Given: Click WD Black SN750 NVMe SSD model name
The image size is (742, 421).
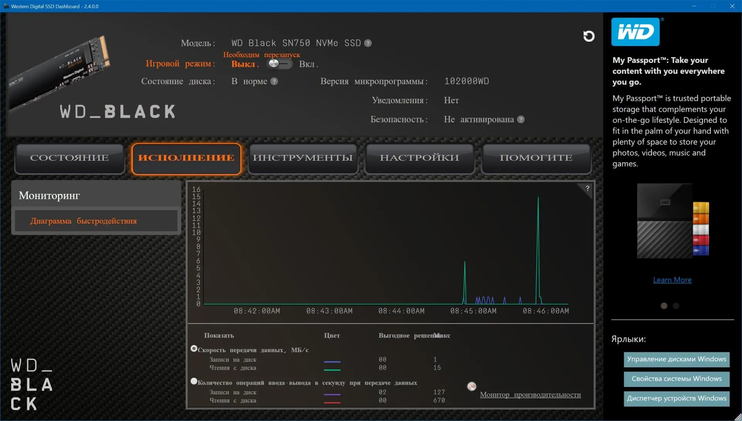Looking at the screenshot, I should [x=296, y=43].
